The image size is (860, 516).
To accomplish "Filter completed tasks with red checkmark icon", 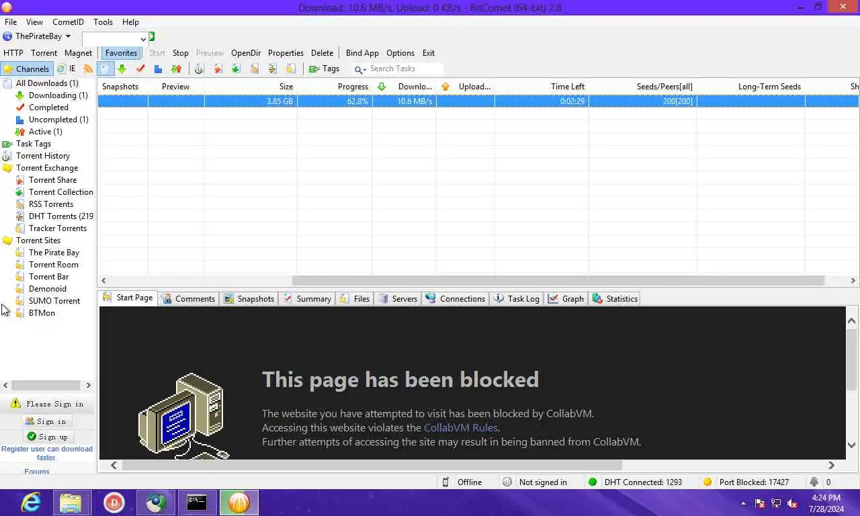I will tap(140, 69).
